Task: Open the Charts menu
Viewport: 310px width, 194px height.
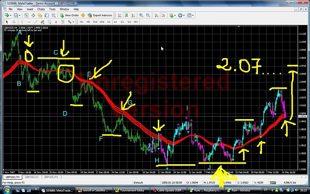Action: 41,9
